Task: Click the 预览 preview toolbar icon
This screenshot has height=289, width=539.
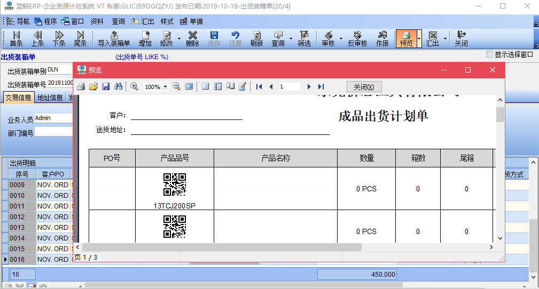Action: point(406,38)
